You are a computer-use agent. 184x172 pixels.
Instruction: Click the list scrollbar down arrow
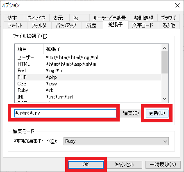point(165,99)
